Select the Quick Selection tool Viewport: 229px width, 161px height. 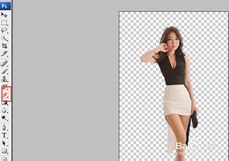click(x=4, y=38)
